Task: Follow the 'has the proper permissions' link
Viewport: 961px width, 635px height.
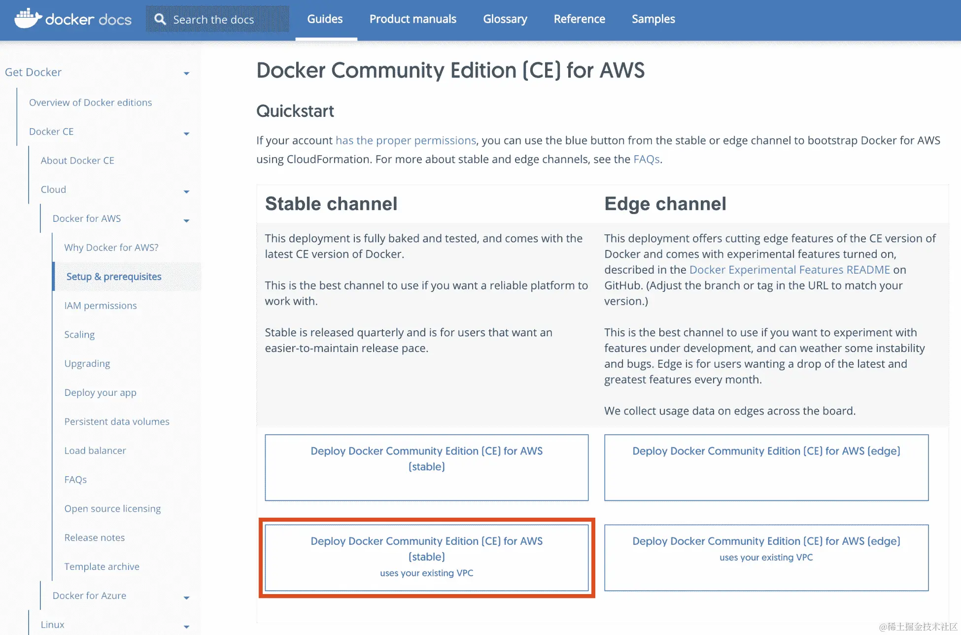Action: click(x=406, y=141)
